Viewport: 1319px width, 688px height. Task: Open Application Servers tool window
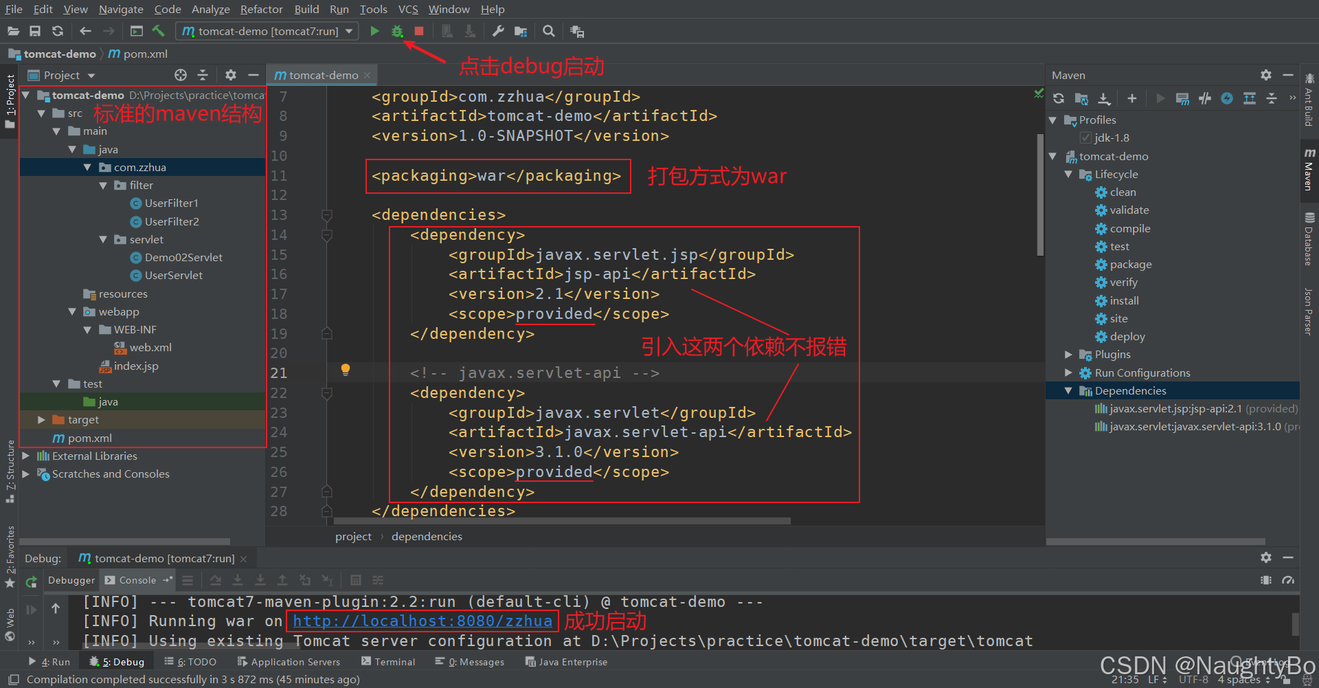coord(289,662)
